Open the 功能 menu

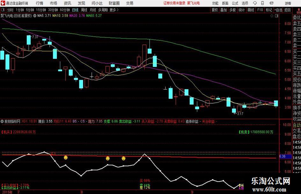(215, 3)
